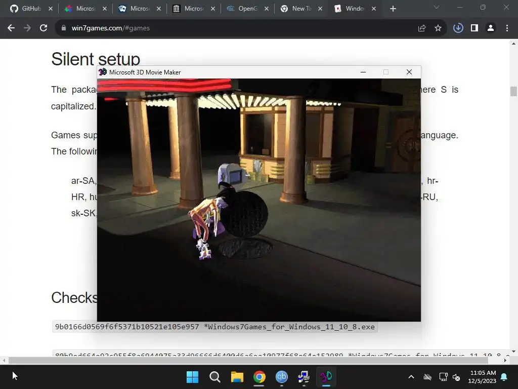
Task: Open the Chrome downloads indicator
Action: [x=458, y=28]
